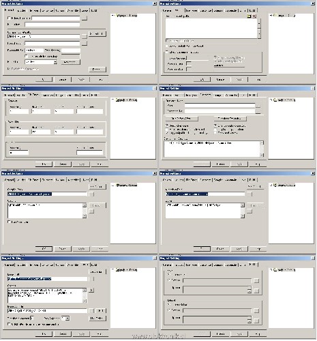Switch to the second tab in the top-left dialog
317x341 pixels.
click(x=21, y=10)
